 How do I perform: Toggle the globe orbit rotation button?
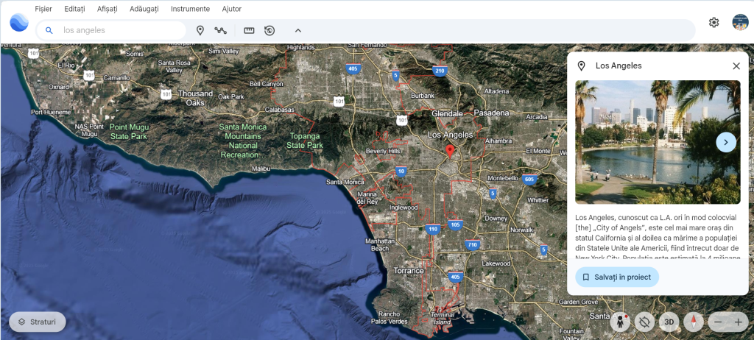point(644,322)
